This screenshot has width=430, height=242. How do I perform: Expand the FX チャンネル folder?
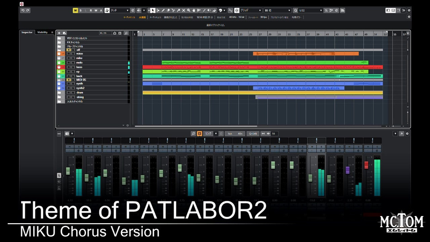pyautogui.click(x=59, y=42)
